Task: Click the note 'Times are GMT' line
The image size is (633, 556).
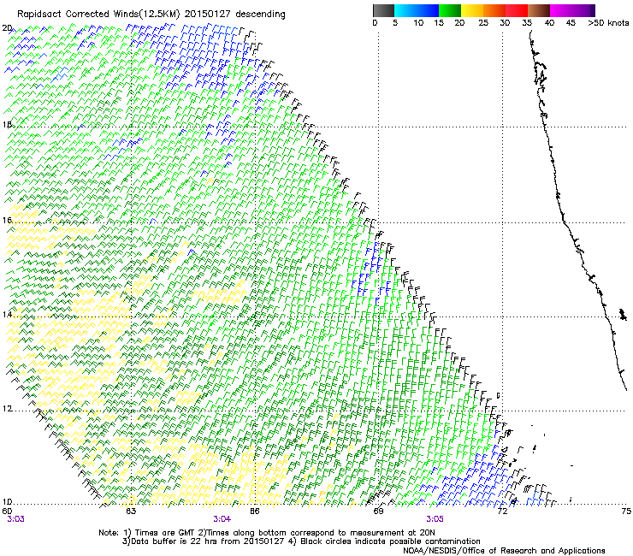Action: point(267,533)
